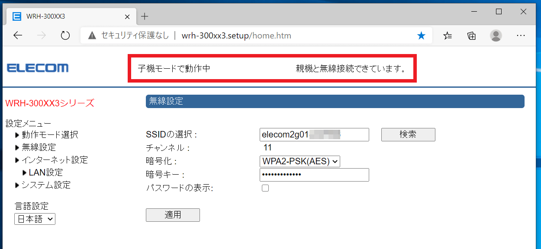Click the 子機モードで動作中 status text
541x249 pixels.
174,68
